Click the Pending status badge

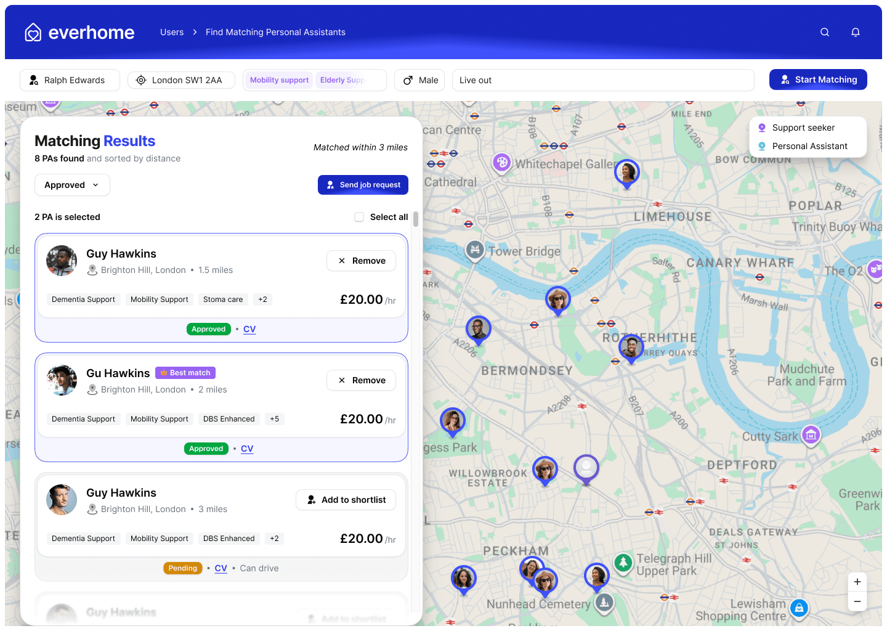[183, 568]
